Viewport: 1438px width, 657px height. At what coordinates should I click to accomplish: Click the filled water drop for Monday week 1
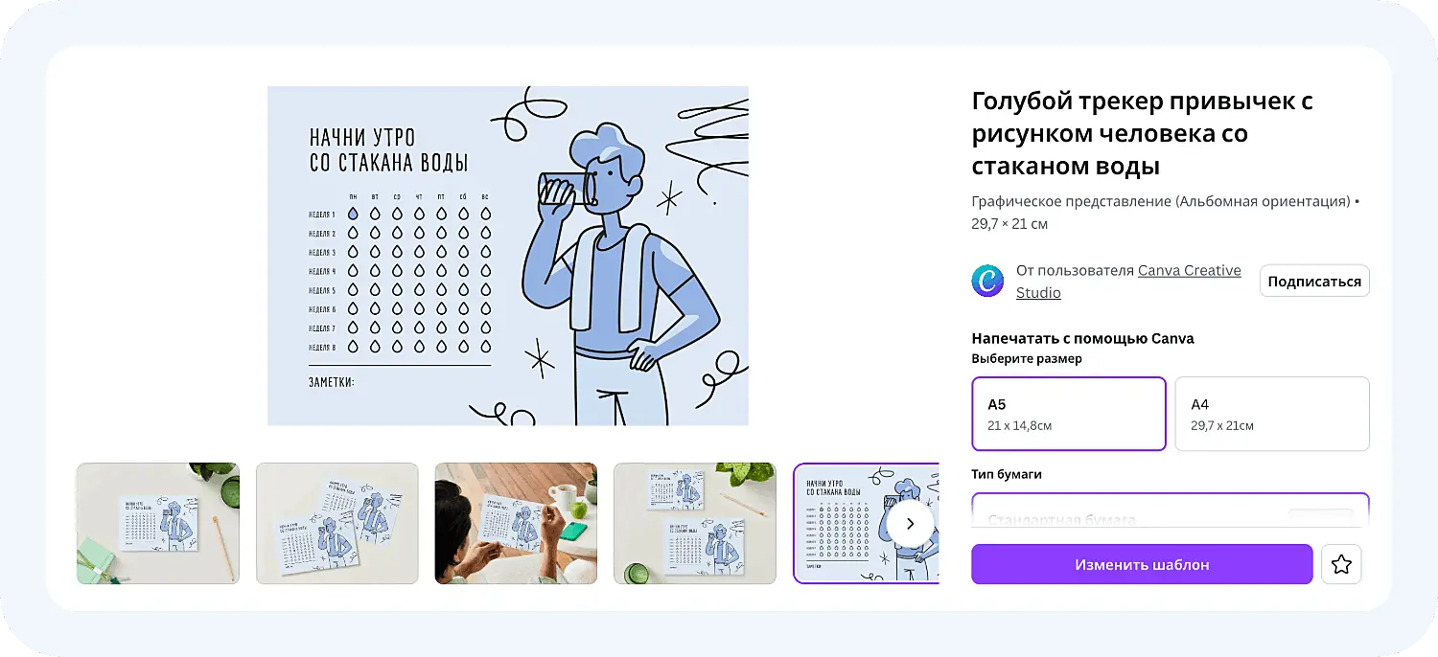pyautogui.click(x=353, y=214)
